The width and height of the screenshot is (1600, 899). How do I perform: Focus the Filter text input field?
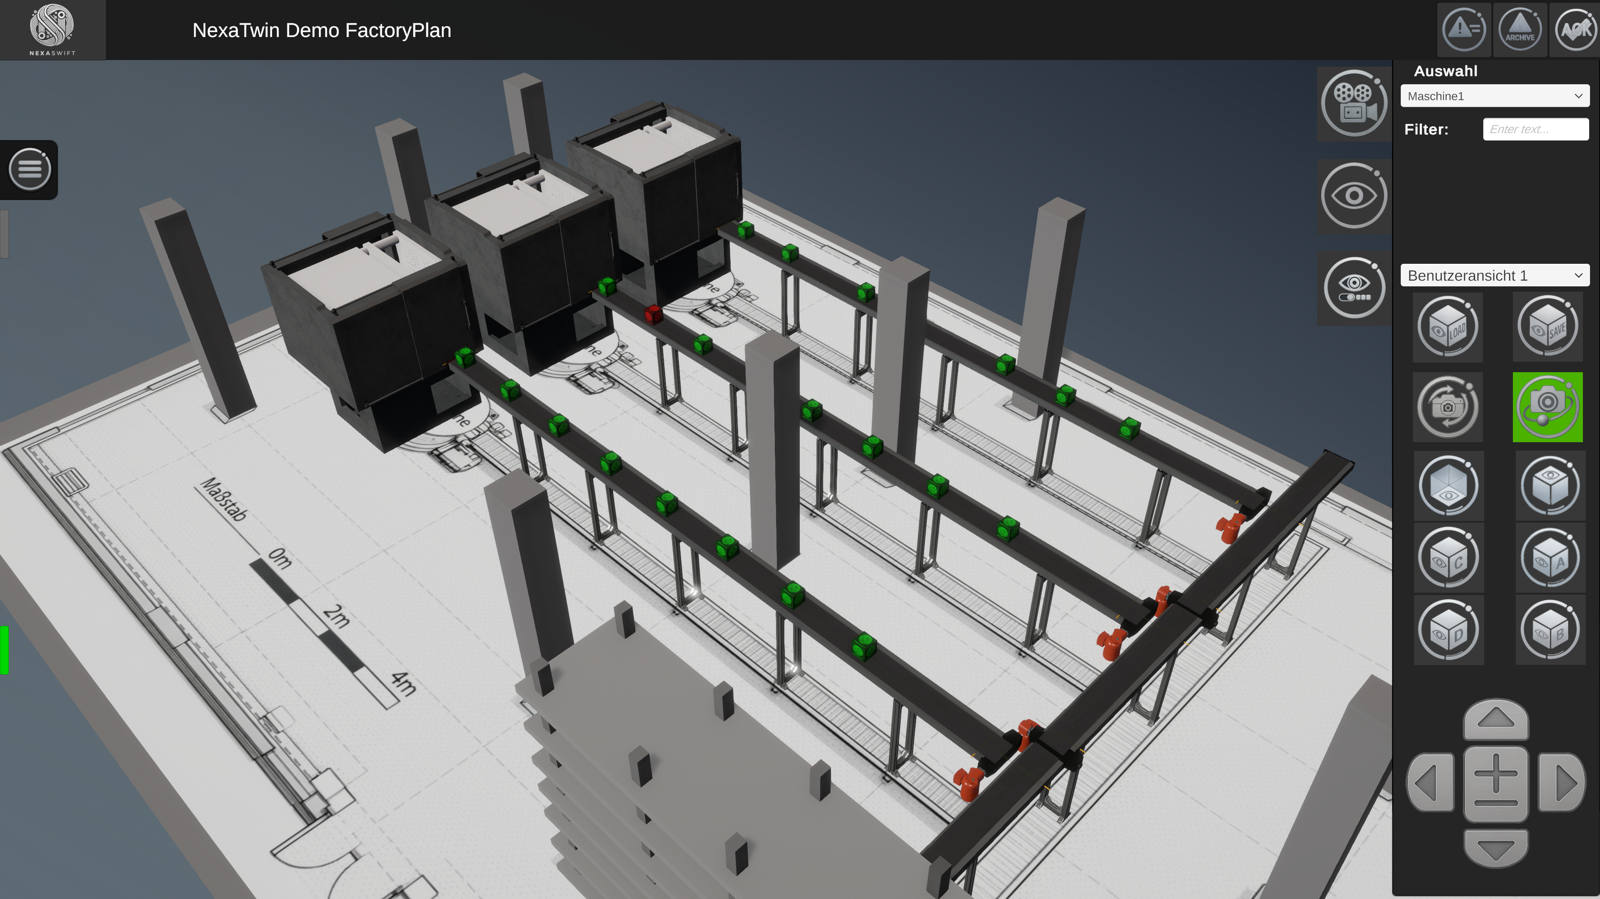tap(1535, 129)
